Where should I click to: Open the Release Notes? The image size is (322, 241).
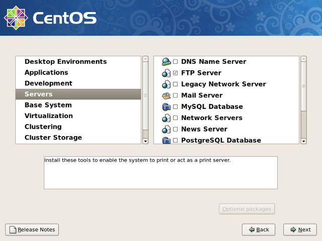click(x=32, y=230)
